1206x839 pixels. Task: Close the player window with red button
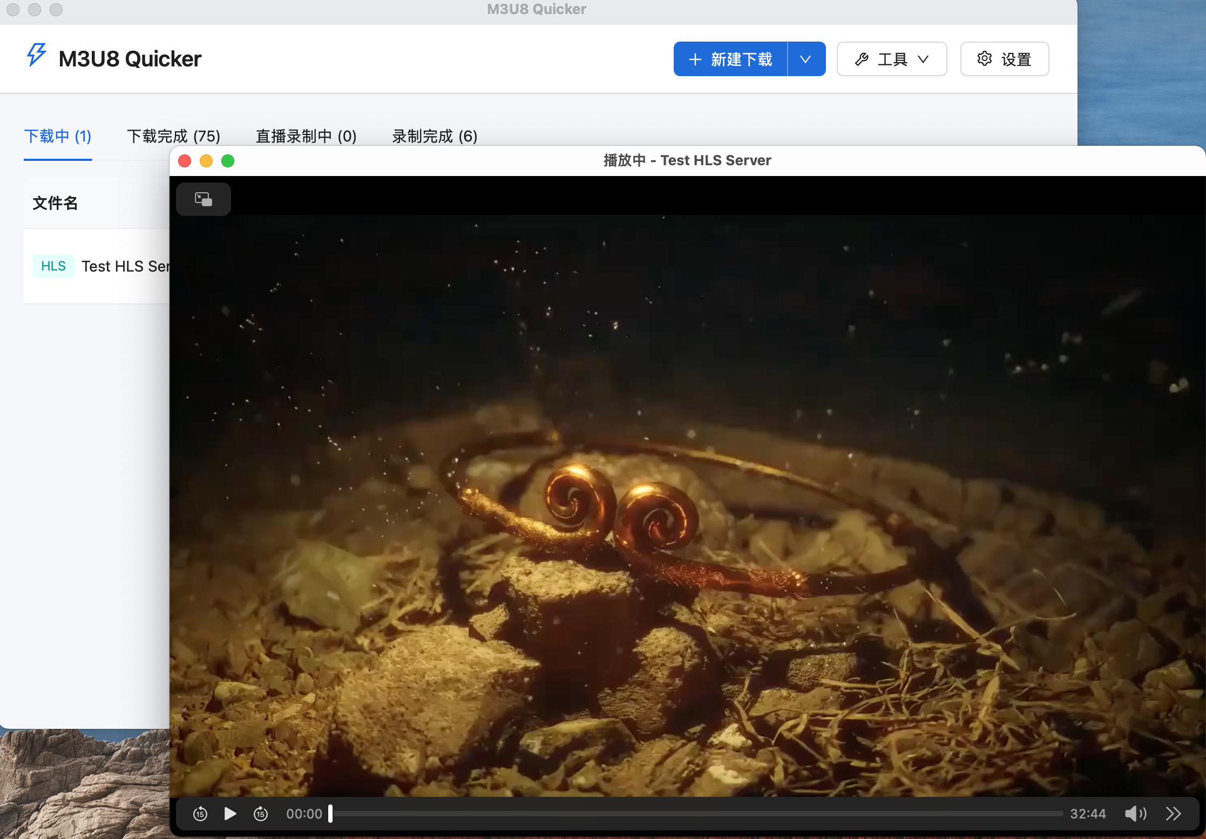(185, 161)
